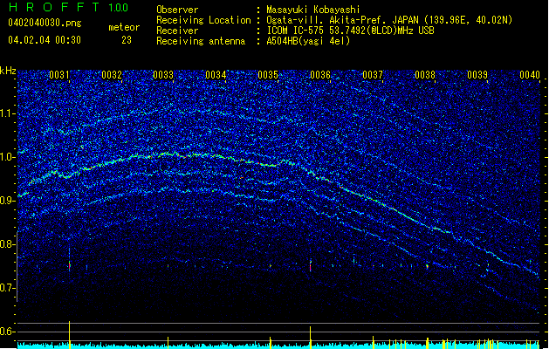
Task: Click the red meteor echo below 0031
Action: (69, 265)
